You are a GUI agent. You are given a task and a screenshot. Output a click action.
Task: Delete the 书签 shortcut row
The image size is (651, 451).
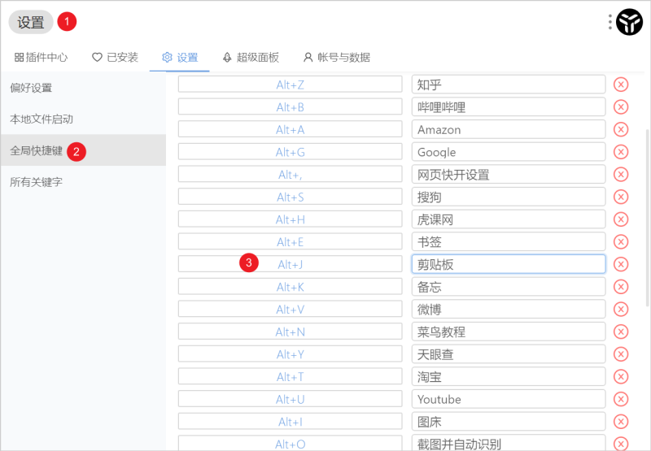[x=621, y=241]
